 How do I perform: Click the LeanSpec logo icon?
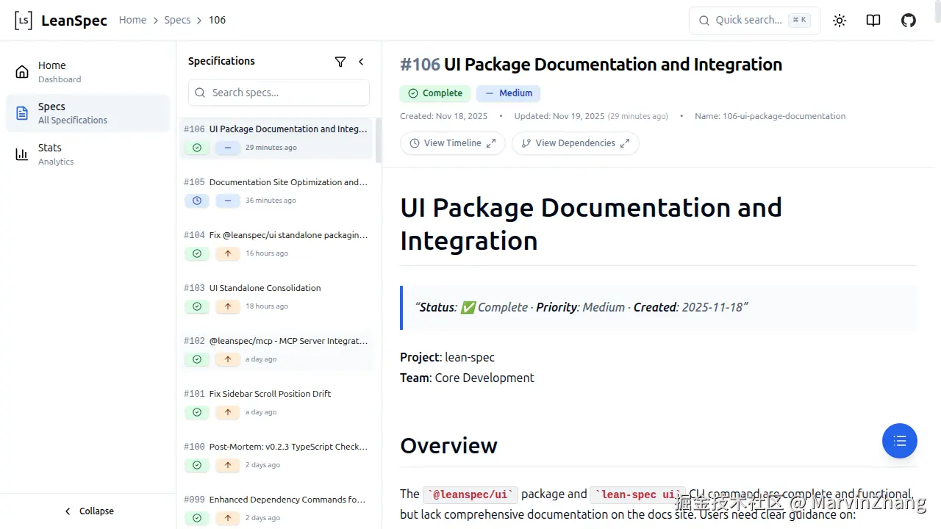24,21
